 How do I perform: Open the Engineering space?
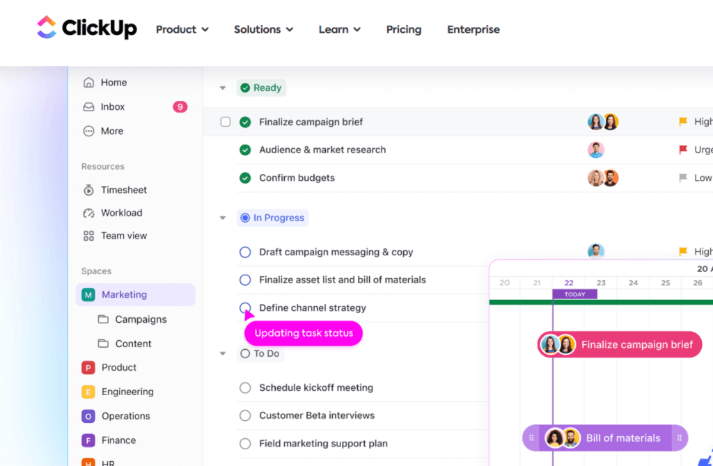tap(128, 392)
